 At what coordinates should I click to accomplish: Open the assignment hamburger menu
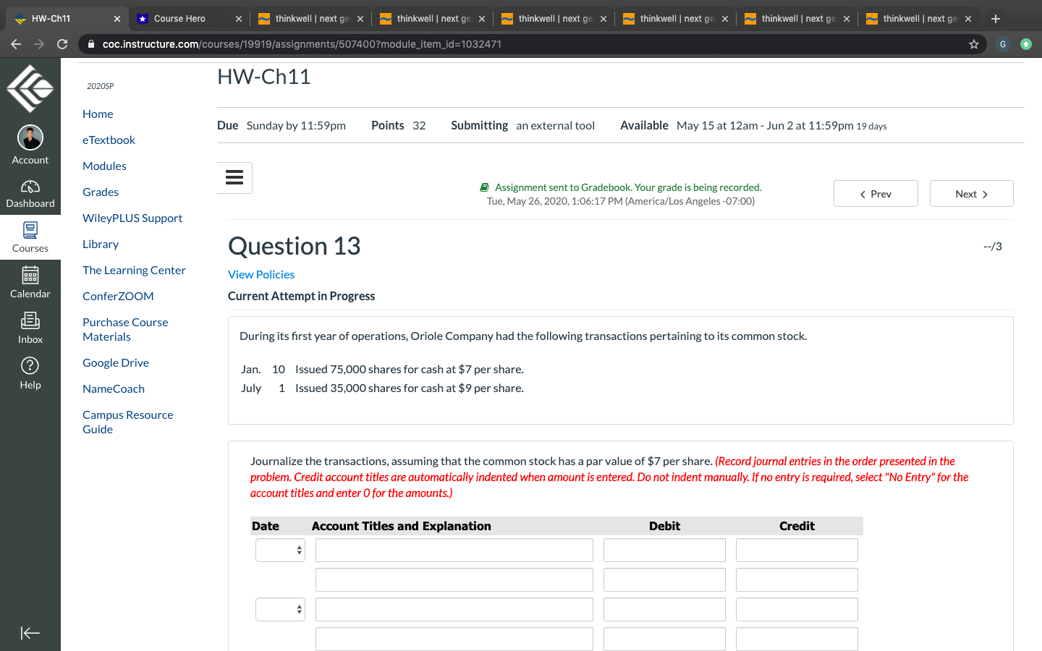pyautogui.click(x=234, y=177)
